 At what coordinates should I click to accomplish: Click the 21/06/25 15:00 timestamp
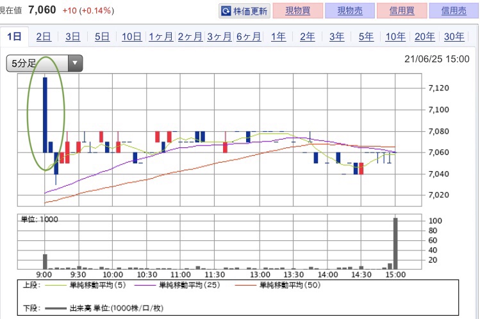(x=437, y=59)
